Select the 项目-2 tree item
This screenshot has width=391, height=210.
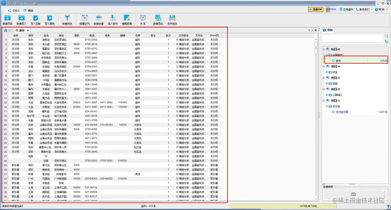coord(335,89)
